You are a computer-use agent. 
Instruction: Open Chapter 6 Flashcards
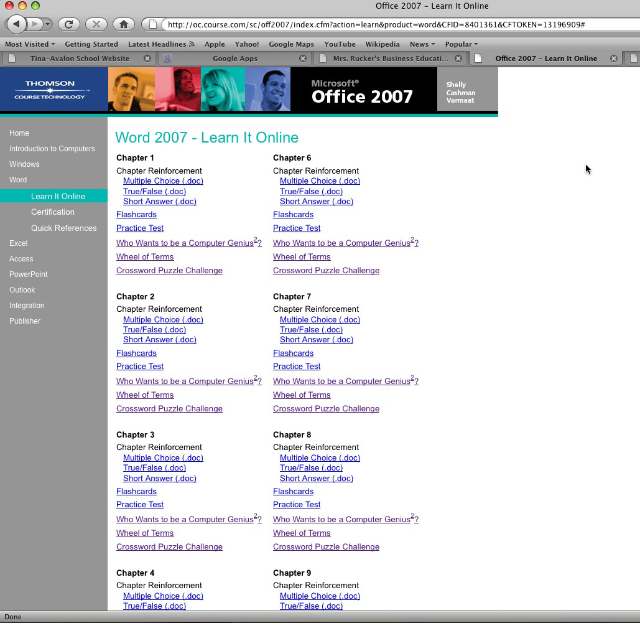coord(293,215)
